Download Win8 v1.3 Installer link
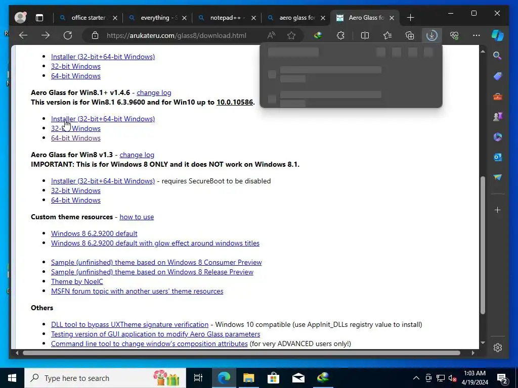 pos(103,181)
